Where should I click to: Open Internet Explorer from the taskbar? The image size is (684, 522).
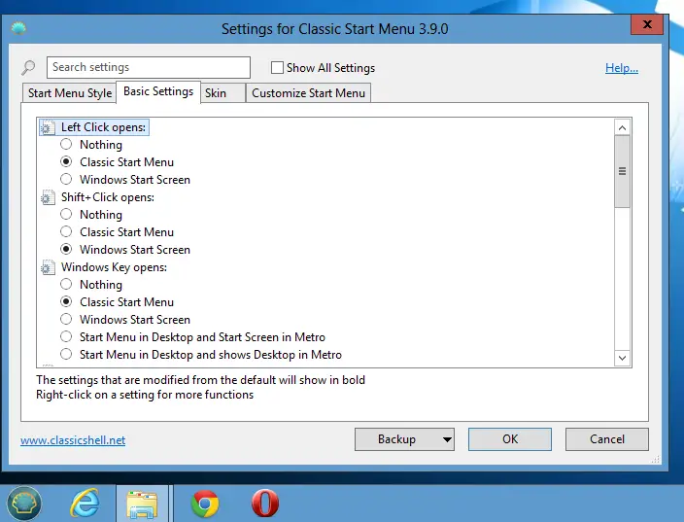[85, 504]
